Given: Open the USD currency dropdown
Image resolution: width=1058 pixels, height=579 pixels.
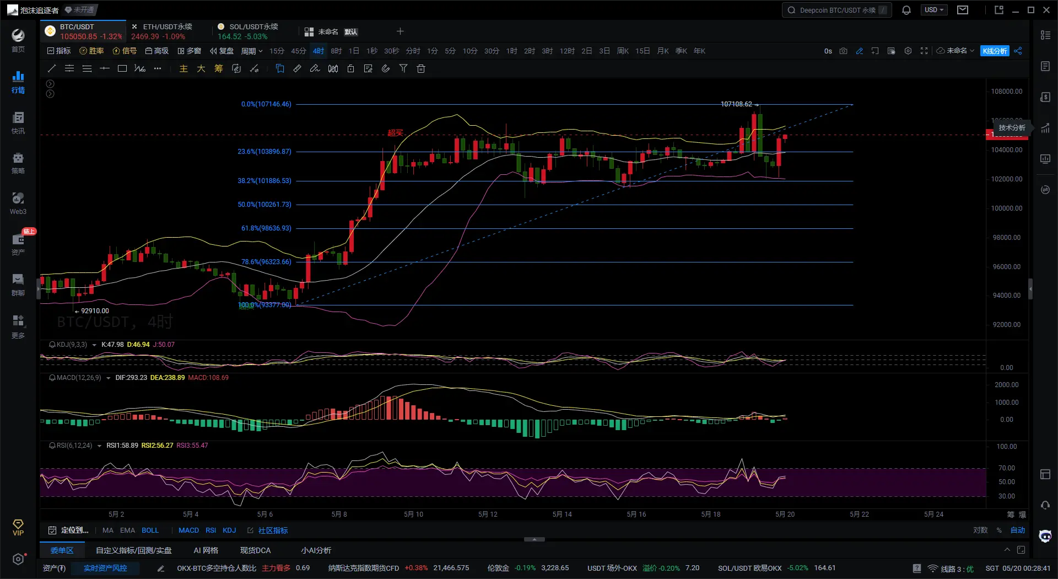Looking at the screenshot, I should tap(933, 10).
